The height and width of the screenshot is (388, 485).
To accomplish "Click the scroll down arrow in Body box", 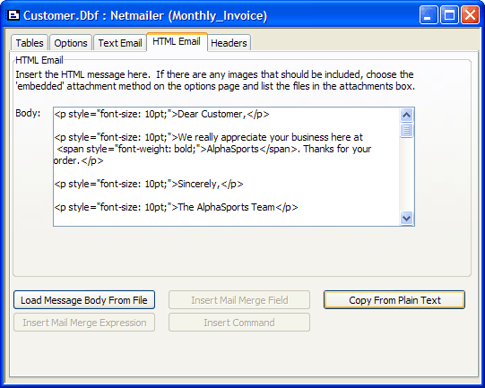I will (x=406, y=218).
